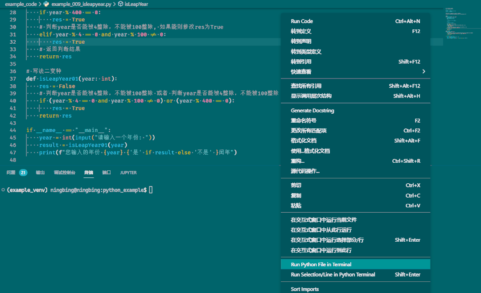This screenshot has height=293, width=481.
Task: Select 复制 menu entry
Action: [355, 195]
